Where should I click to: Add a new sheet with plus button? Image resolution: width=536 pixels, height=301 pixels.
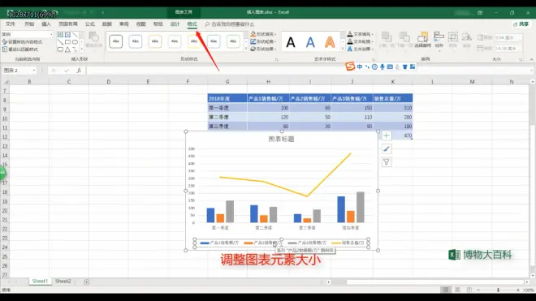pos(86,282)
